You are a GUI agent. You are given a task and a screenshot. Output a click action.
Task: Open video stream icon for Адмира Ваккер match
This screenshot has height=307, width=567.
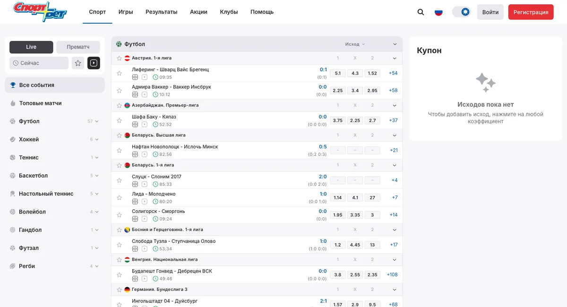(x=145, y=94)
